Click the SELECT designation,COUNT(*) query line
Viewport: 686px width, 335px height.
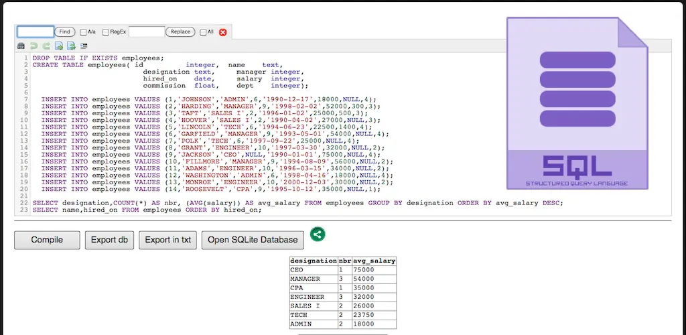(x=298, y=204)
